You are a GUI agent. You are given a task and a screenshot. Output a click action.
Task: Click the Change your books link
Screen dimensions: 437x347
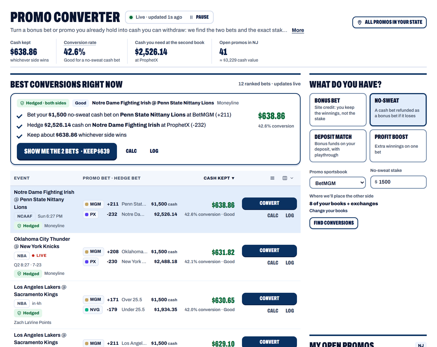[328, 211]
